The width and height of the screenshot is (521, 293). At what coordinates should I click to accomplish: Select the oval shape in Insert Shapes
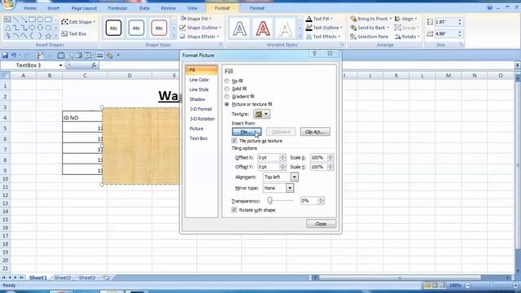click(x=40, y=20)
